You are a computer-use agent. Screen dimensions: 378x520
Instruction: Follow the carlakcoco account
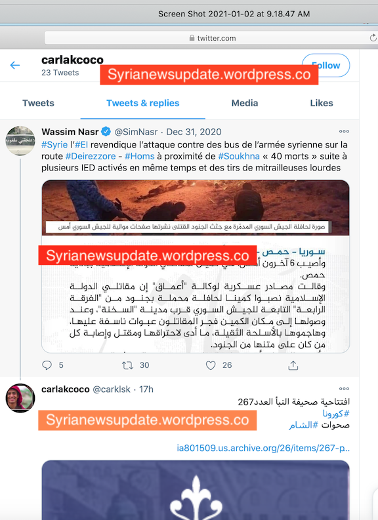click(326, 66)
